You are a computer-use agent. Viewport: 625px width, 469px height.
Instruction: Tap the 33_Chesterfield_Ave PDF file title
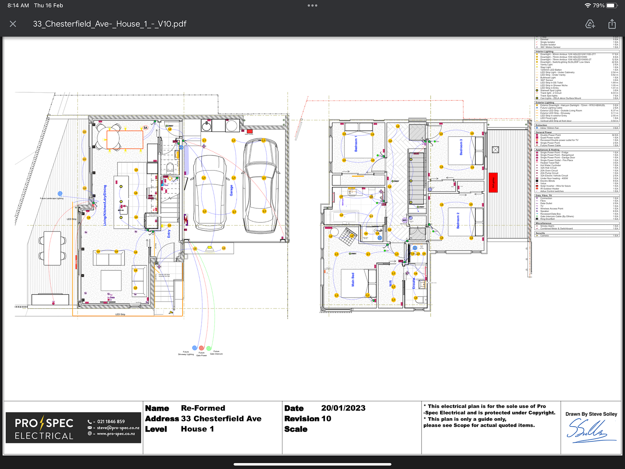(x=109, y=24)
